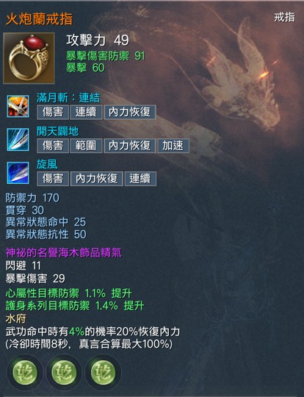
Task: Click the red gem ring item icon
Action: pyautogui.click(x=29, y=58)
